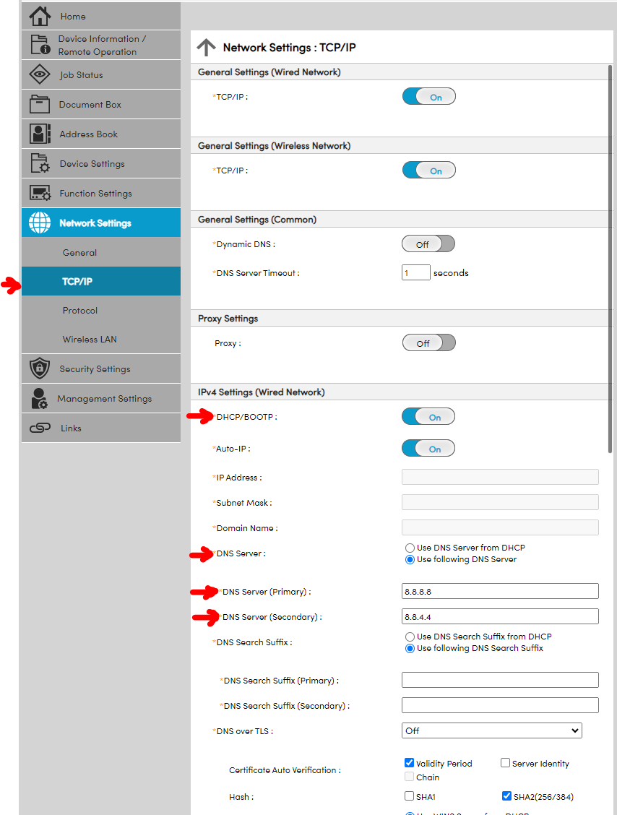Open the Document Box menu

(101, 104)
